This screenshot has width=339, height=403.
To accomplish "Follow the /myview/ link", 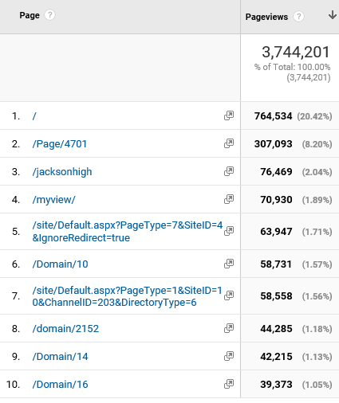I will [53, 200].
